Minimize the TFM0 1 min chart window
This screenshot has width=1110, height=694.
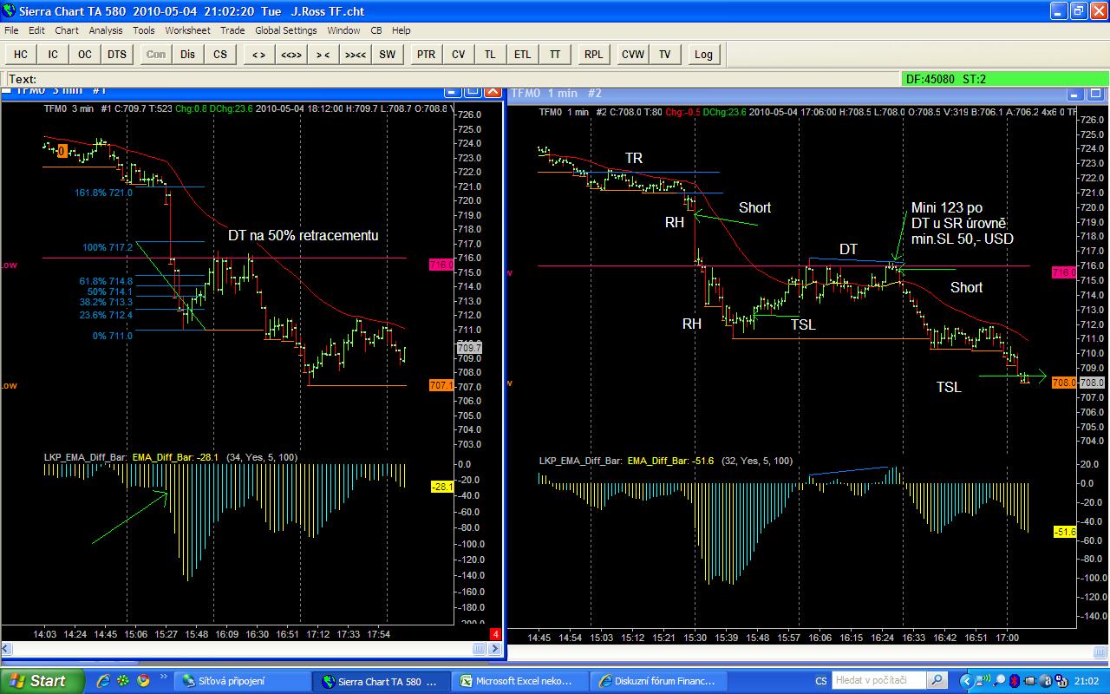pyautogui.click(x=1075, y=93)
